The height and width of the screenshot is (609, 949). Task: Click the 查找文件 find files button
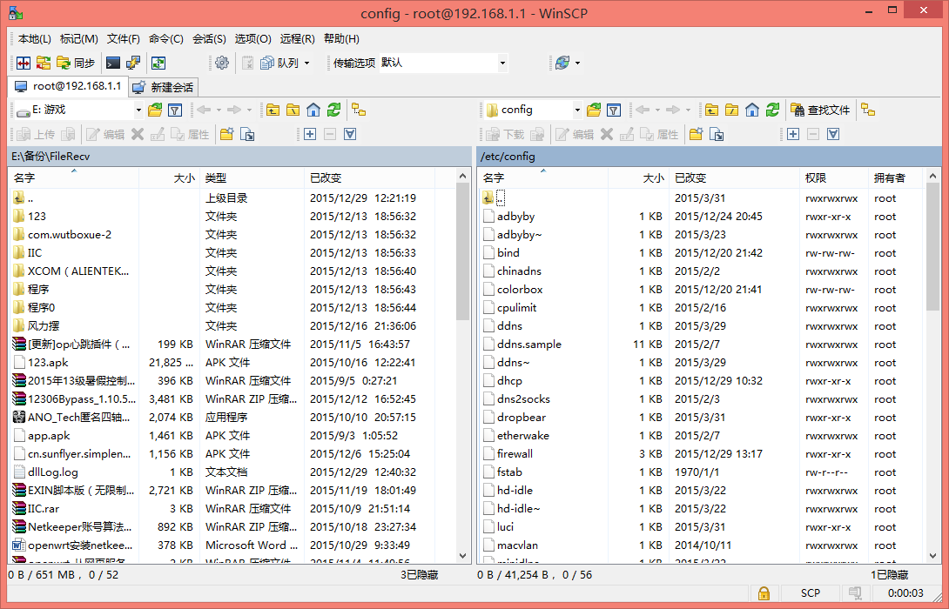[821, 110]
